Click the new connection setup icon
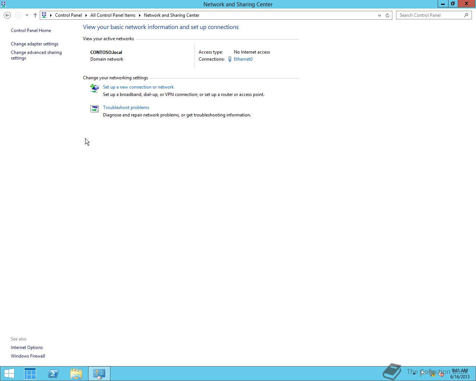This screenshot has width=476, height=381. coord(94,88)
